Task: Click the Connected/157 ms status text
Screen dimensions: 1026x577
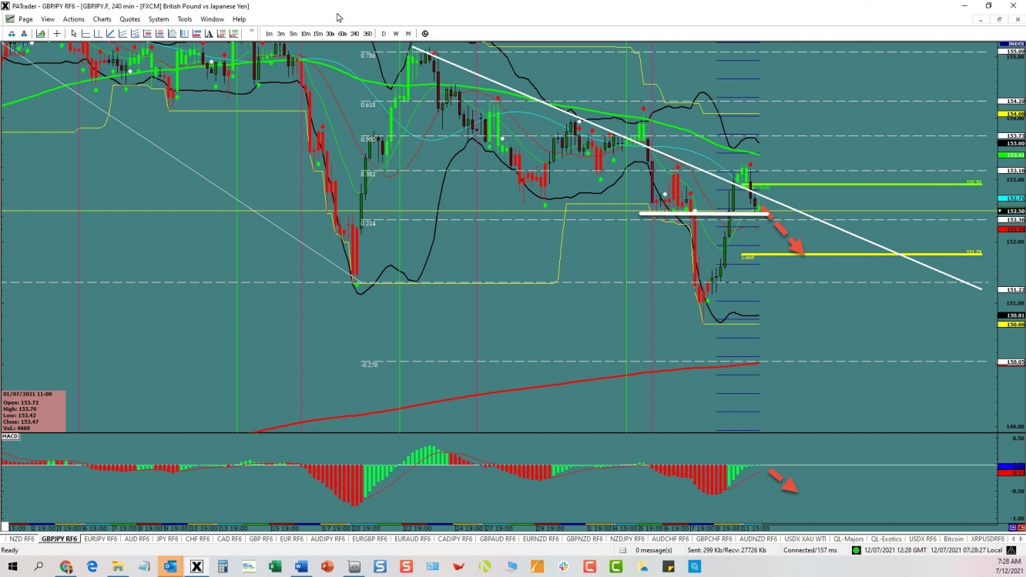Action: pos(810,550)
